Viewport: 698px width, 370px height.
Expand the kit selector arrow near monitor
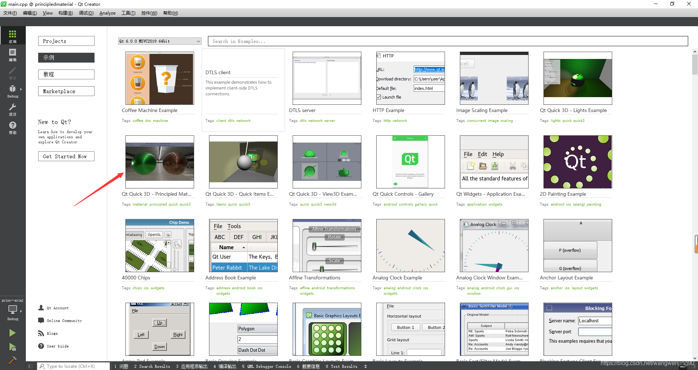tap(21, 311)
